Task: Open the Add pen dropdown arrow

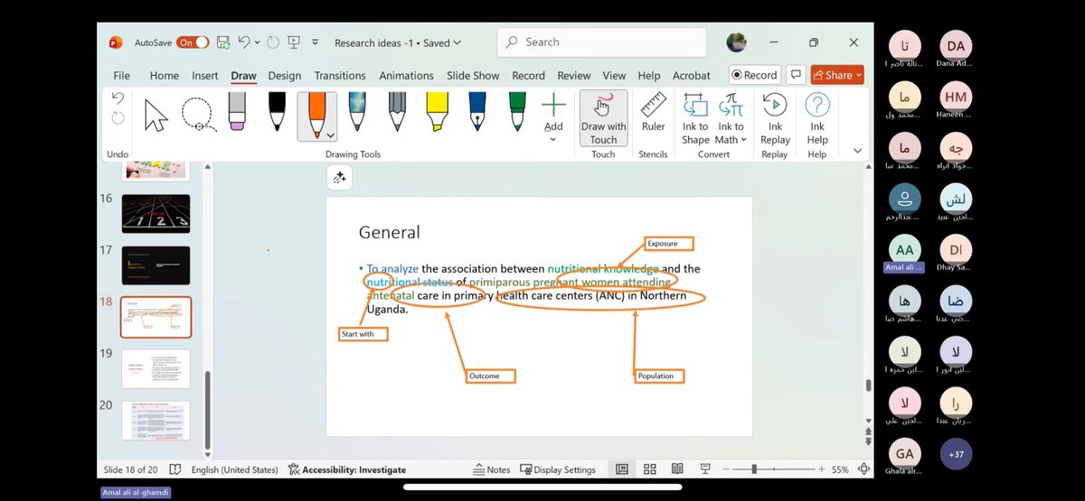Action: tap(553, 140)
